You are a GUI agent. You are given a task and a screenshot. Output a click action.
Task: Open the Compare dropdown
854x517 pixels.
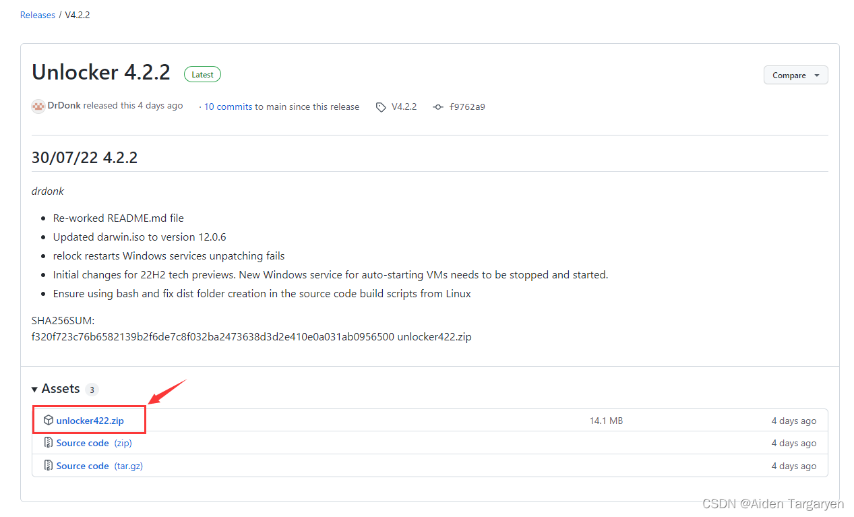[795, 75]
